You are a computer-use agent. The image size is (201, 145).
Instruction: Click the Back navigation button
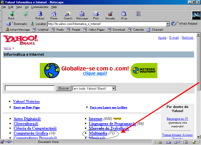tap(12, 15)
